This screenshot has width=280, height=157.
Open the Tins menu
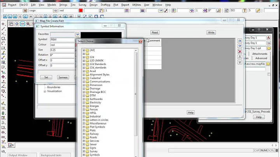73,5
